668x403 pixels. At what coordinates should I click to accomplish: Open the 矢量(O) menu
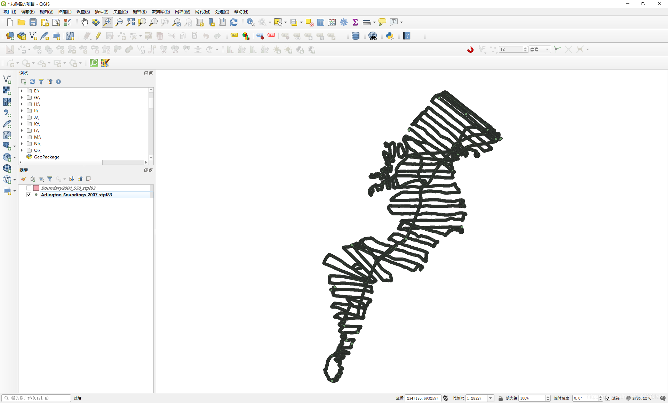click(120, 12)
